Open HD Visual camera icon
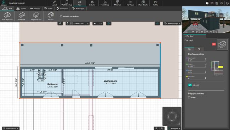The height and width of the screenshot is (130, 230). [x=130, y=3]
